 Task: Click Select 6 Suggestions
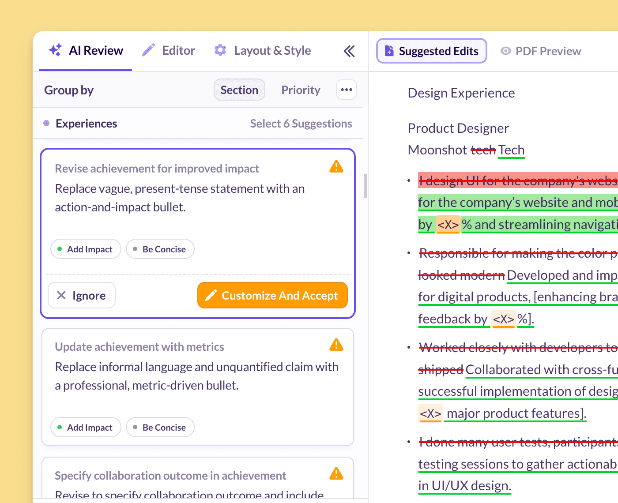coord(301,123)
